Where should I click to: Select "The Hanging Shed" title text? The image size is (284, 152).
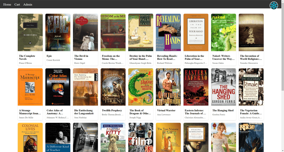[x=223, y=111]
